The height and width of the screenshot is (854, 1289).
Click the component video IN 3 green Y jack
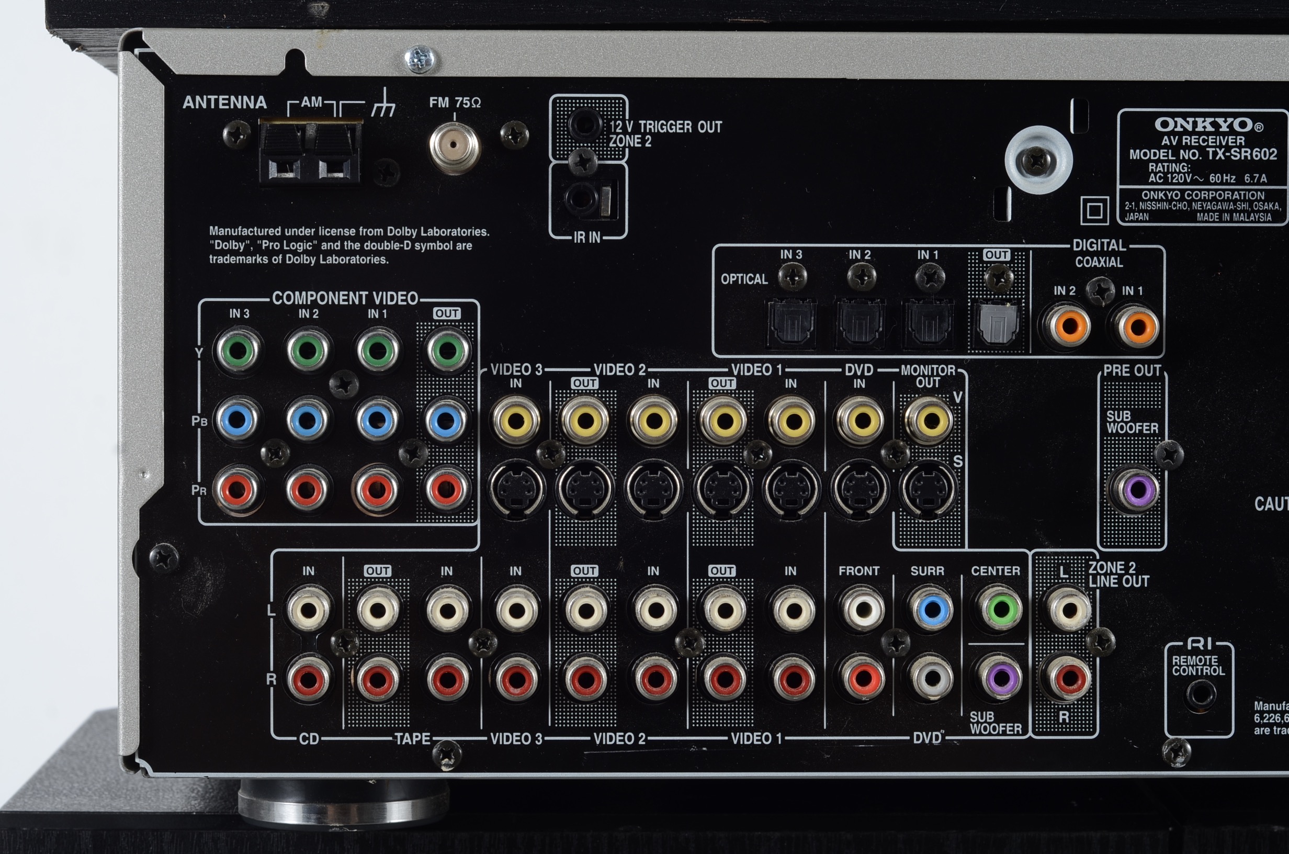238,351
